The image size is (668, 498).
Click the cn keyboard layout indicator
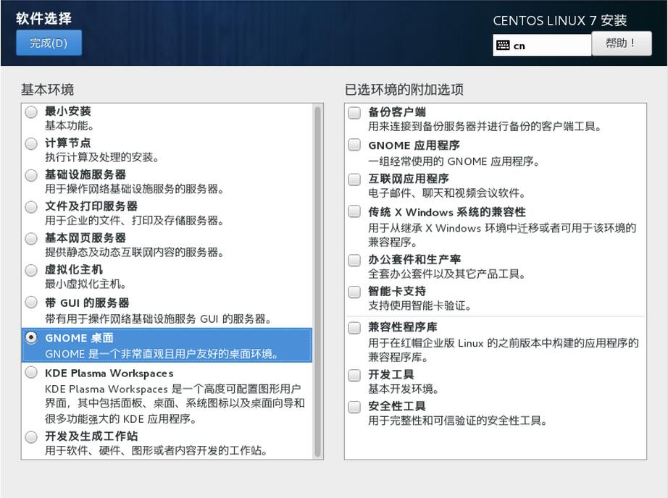pos(542,46)
